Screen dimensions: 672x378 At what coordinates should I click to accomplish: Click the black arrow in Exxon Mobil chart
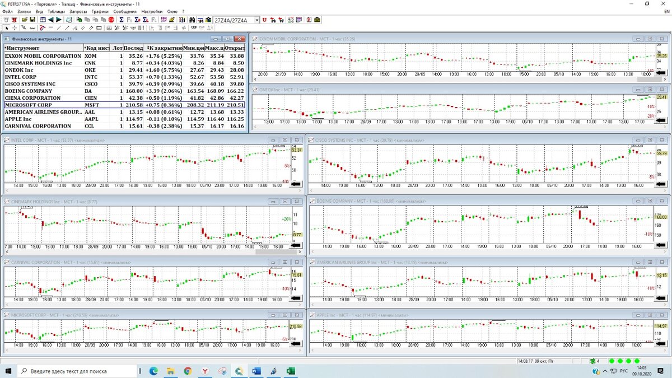pos(661,73)
